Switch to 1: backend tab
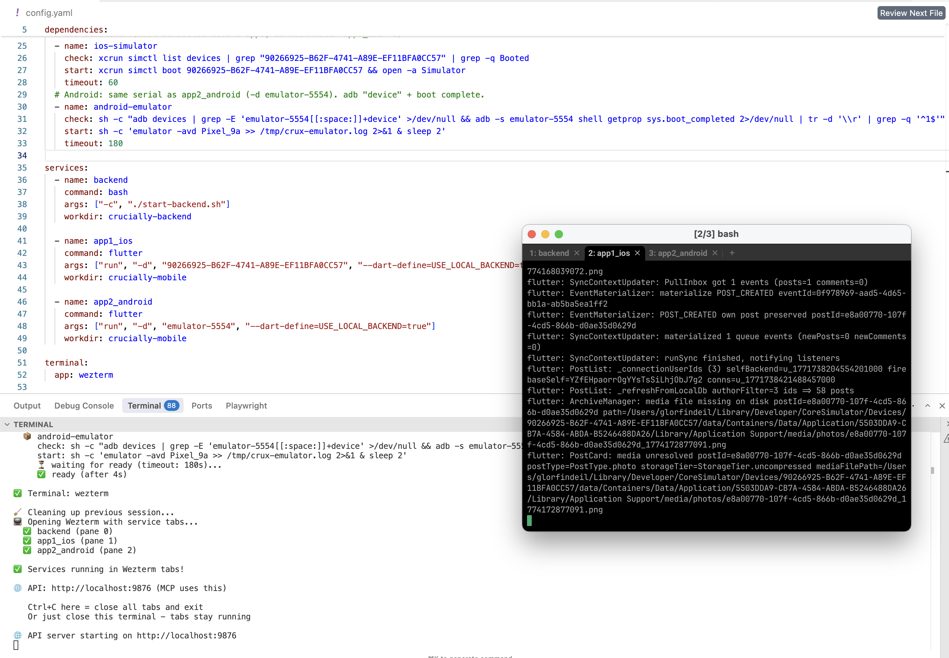This screenshot has width=949, height=658. coord(549,253)
